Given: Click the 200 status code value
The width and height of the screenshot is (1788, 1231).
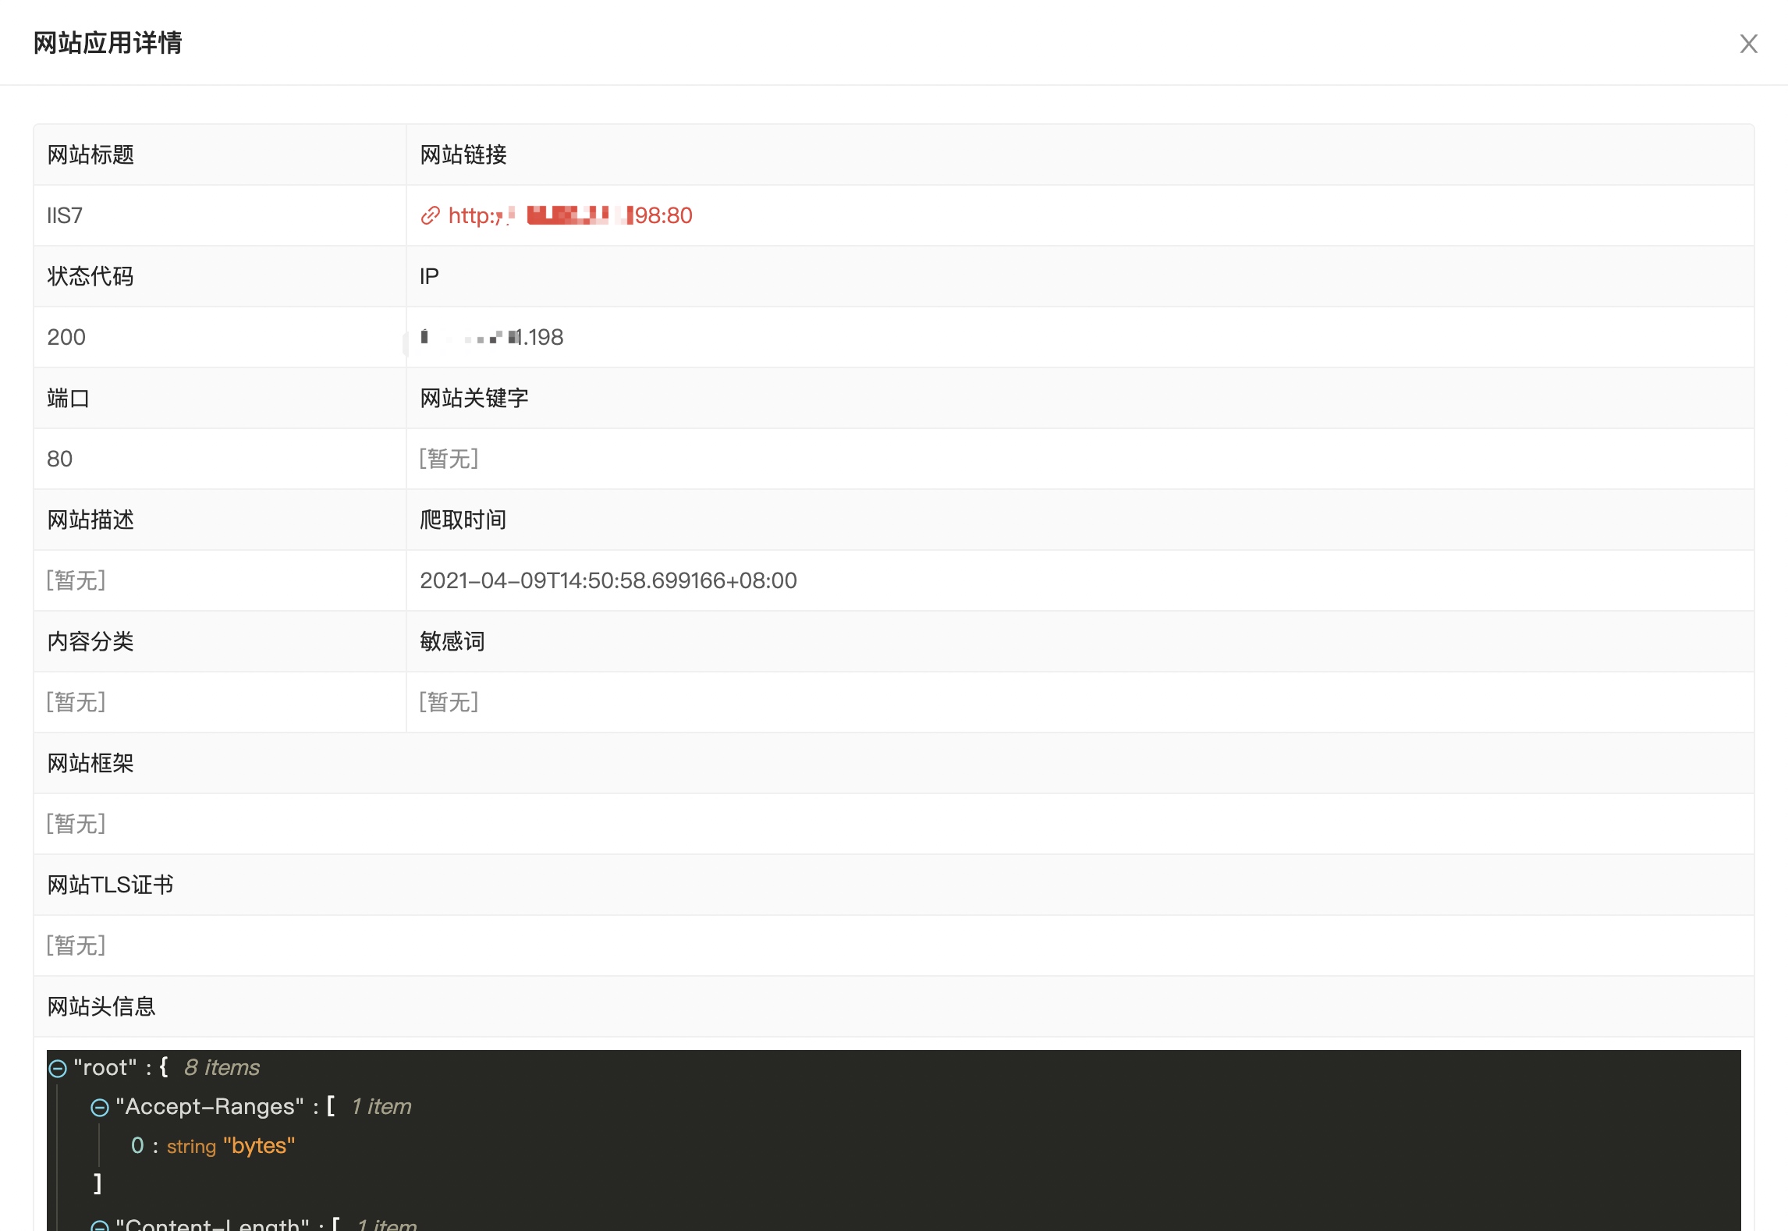Looking at the screenshot, I should (66, 338).
